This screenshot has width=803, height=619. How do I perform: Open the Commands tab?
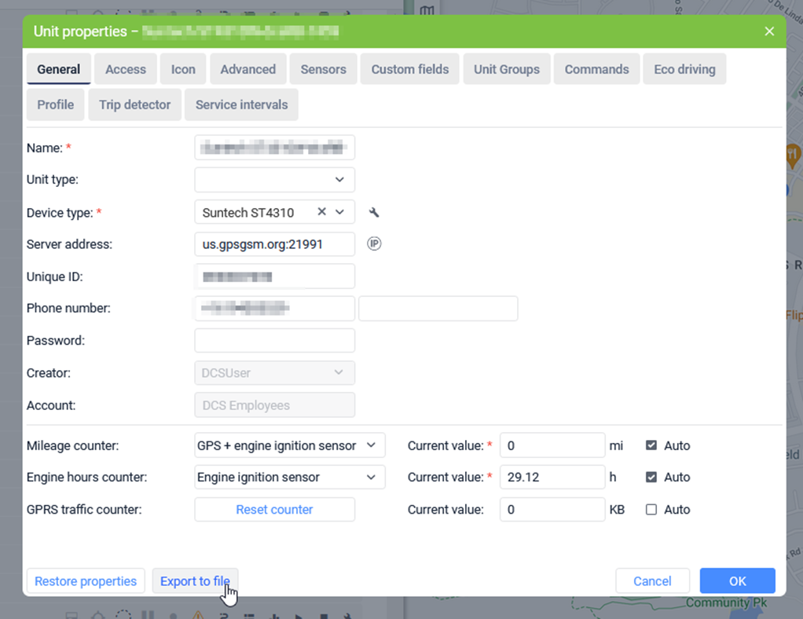coord(596,69)
